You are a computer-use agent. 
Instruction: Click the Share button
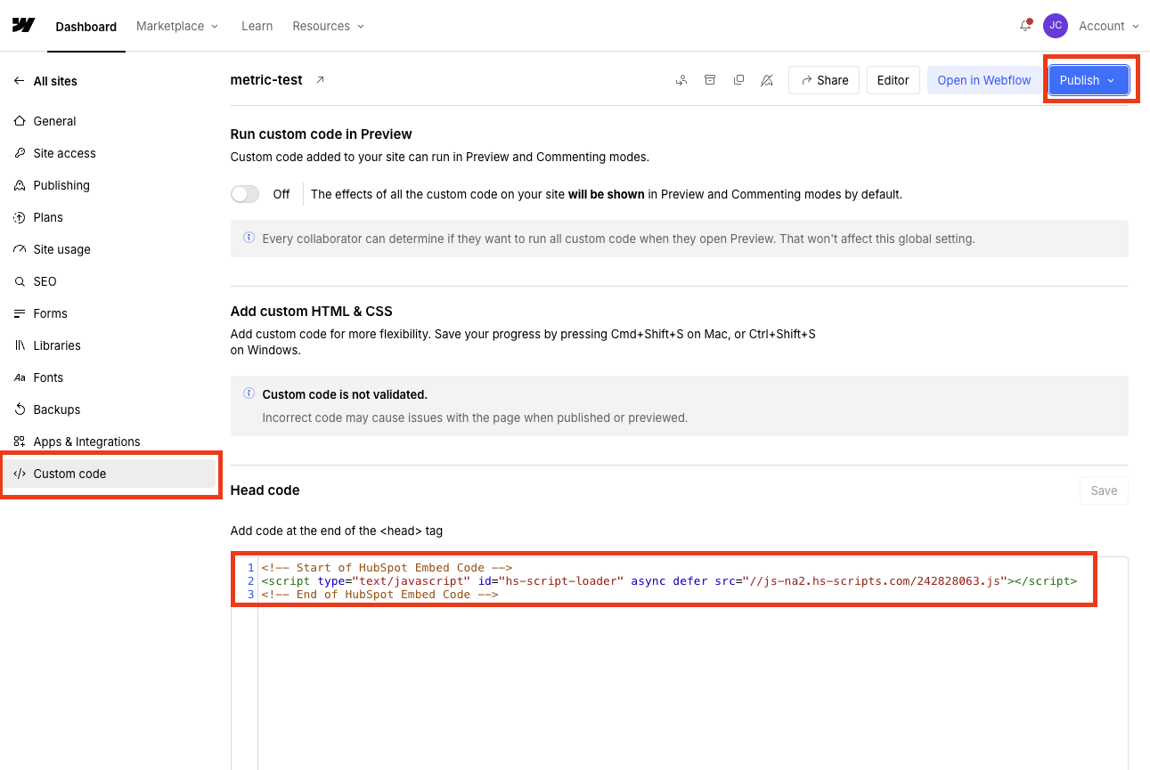[824, 80]
